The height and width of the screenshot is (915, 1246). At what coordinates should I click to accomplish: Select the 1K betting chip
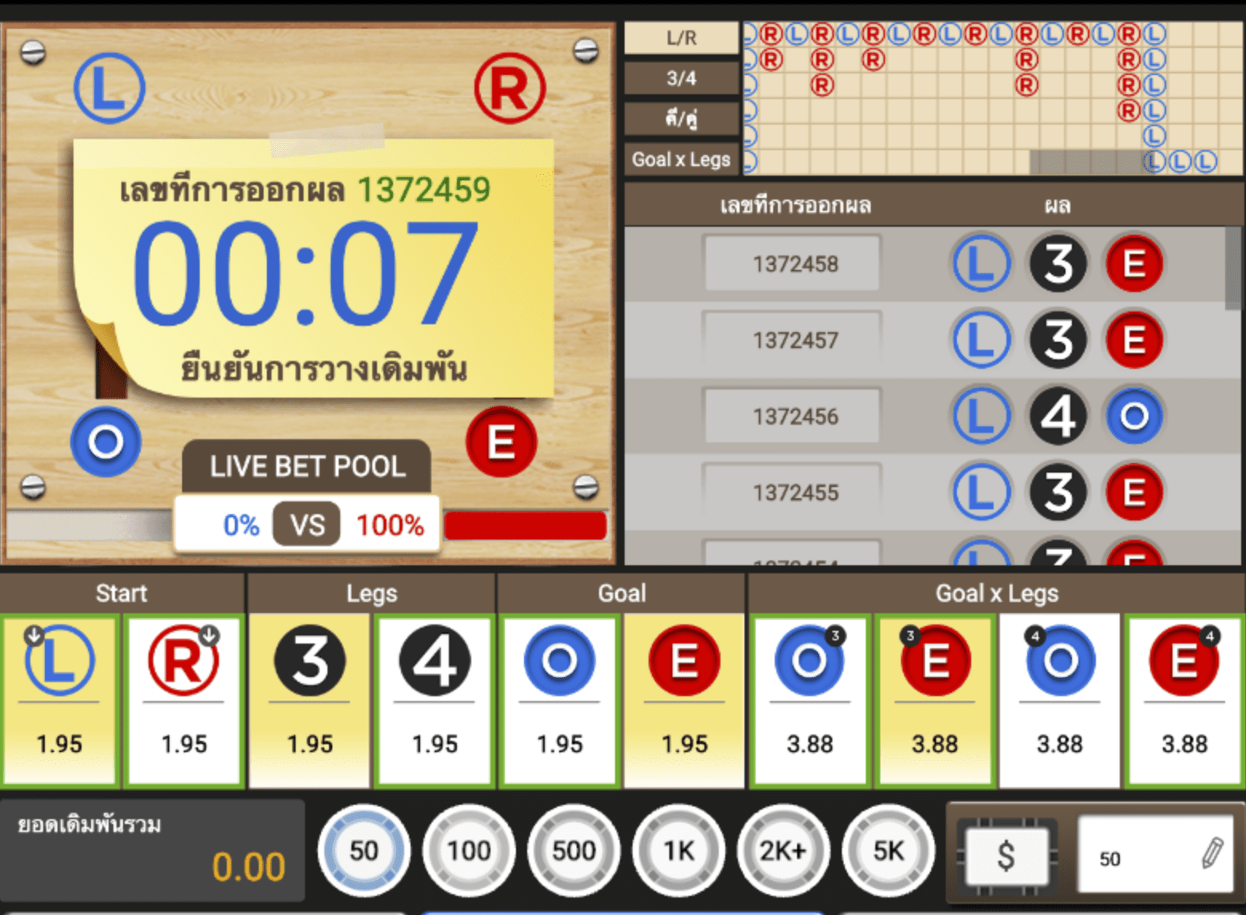679,850
